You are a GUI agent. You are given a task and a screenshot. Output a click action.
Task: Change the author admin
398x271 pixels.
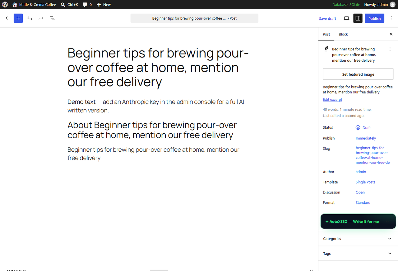click(361, 172)
